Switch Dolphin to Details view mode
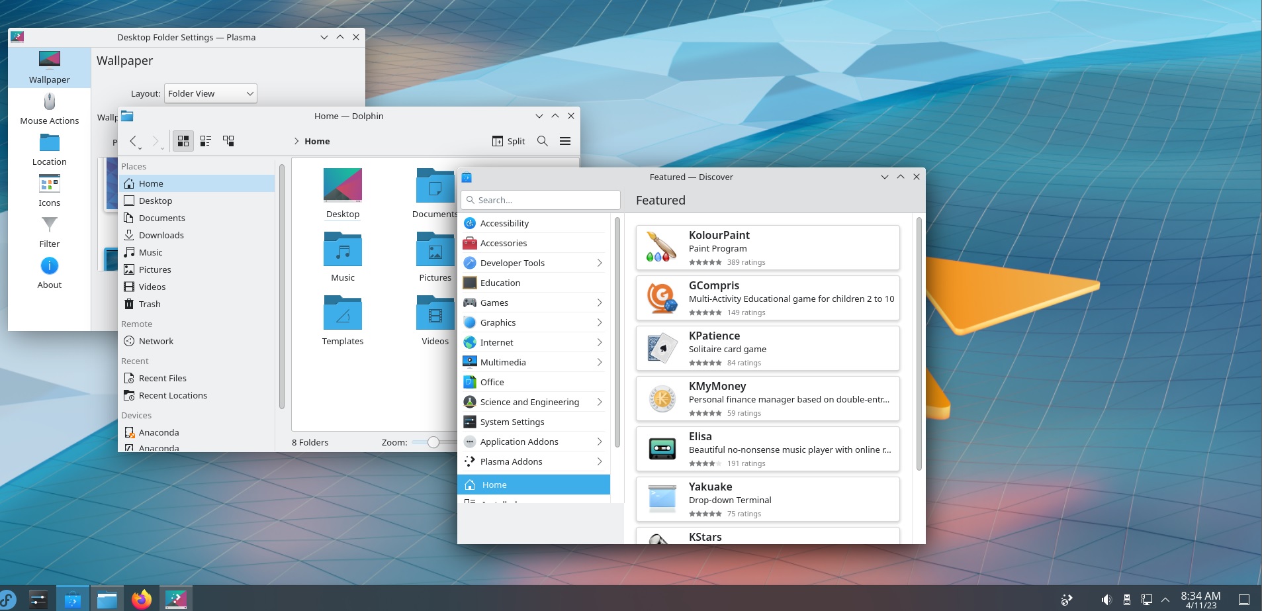The image size is (1262, 611). [x=228, y=141]
